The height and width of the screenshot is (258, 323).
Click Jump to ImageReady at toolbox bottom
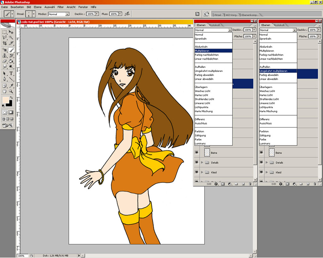[8, 125]
